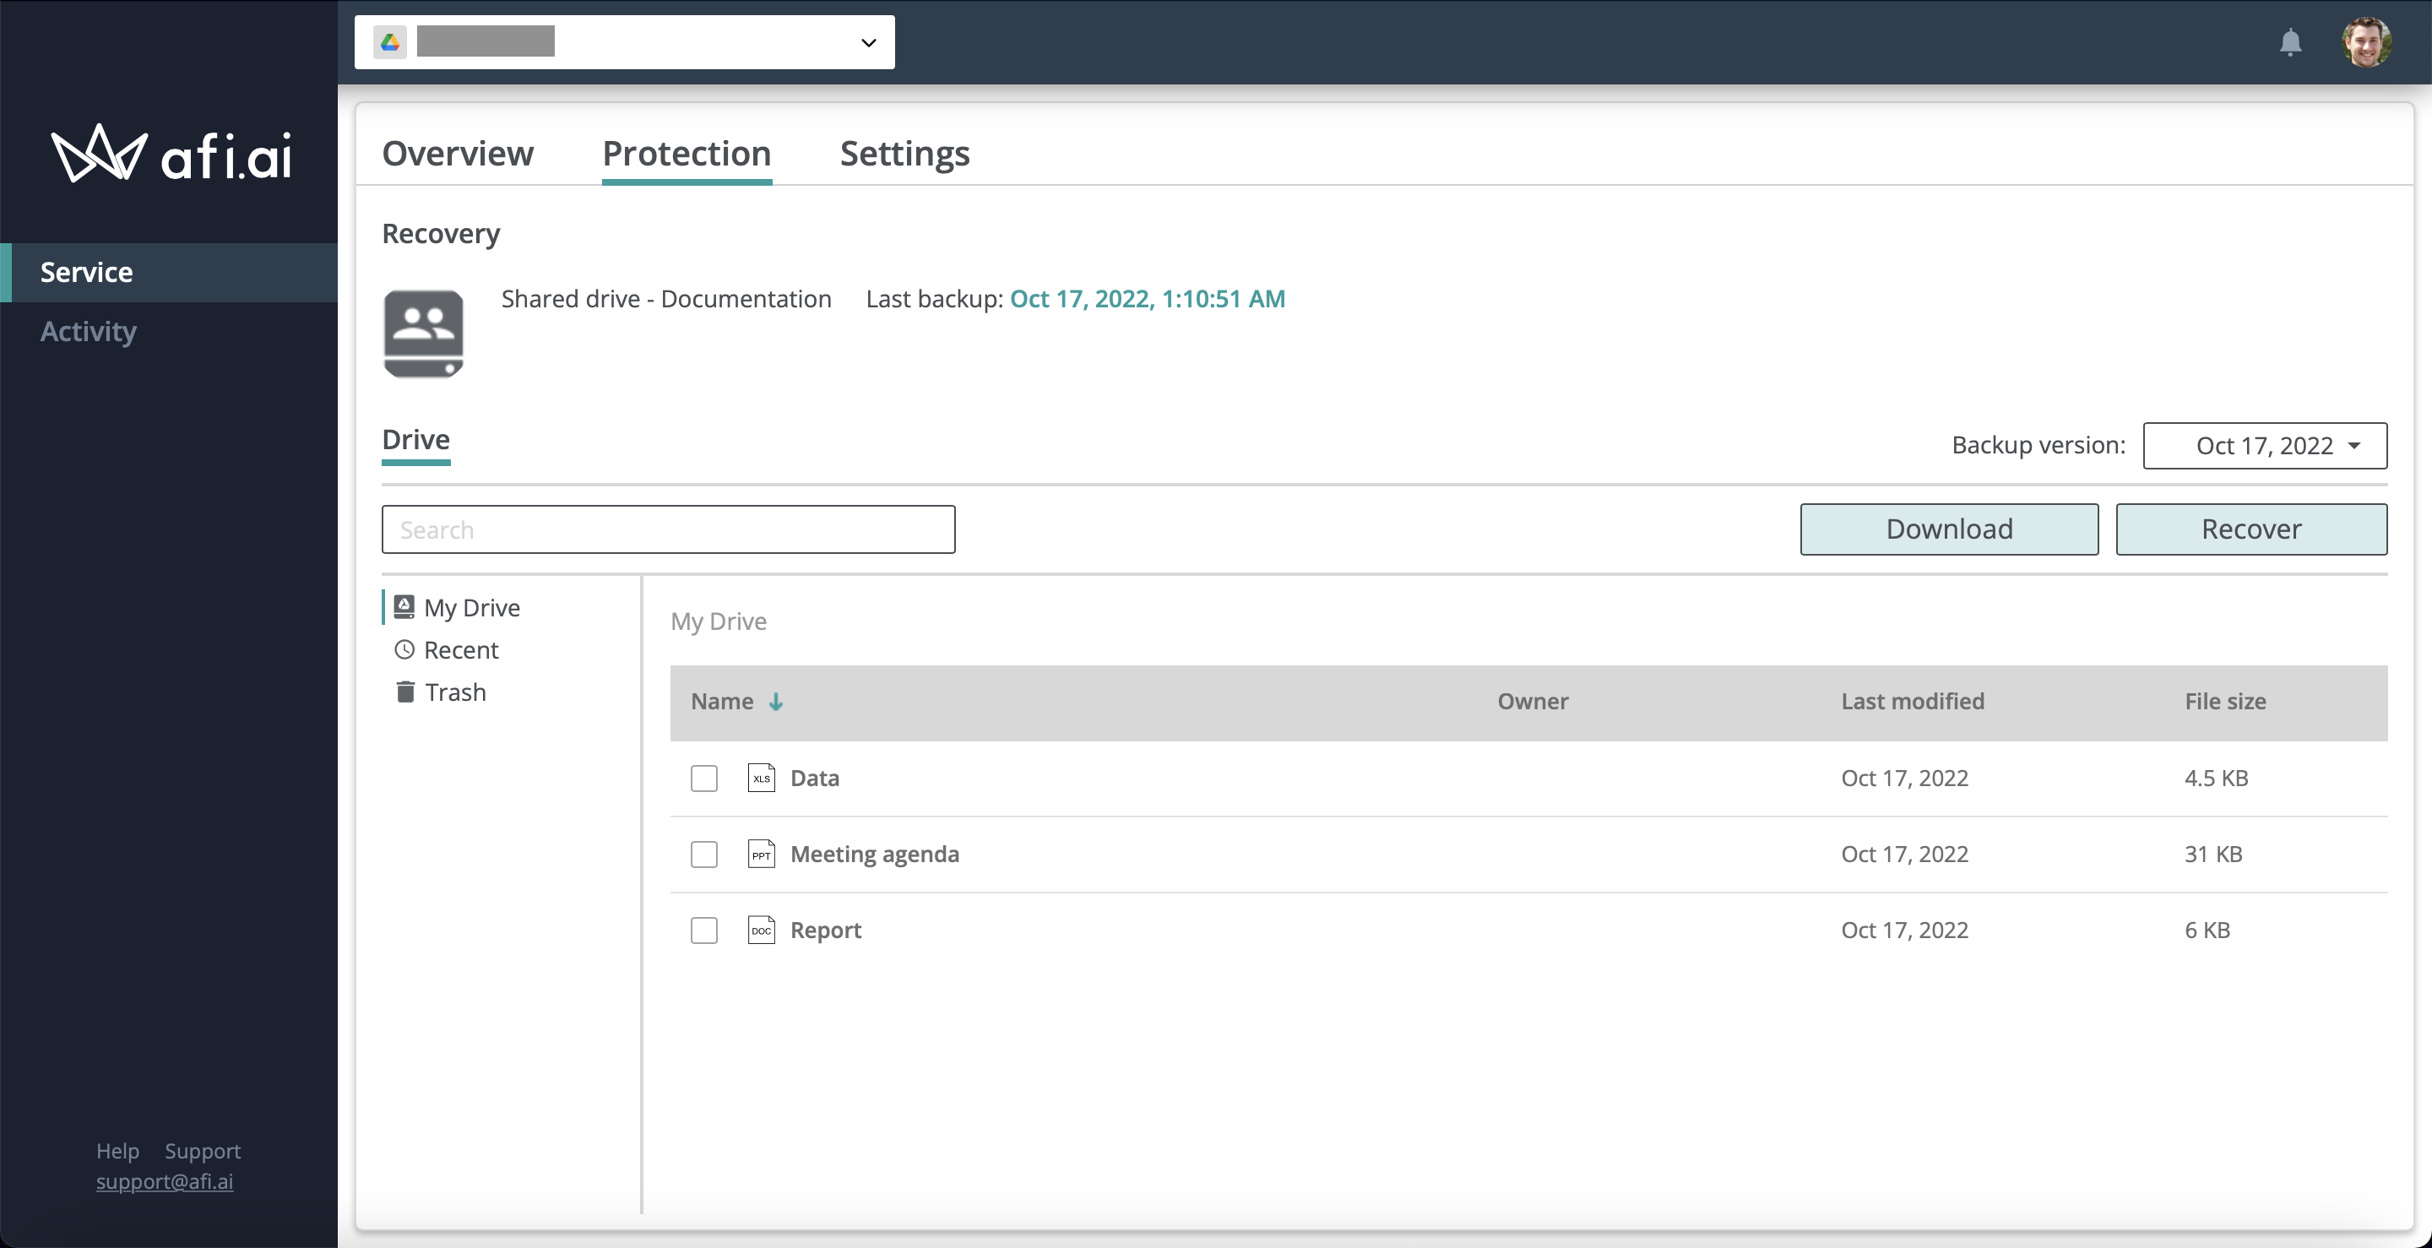Click the sort arrow next to Name
2432x1248 pixels.
pos(776,702)
